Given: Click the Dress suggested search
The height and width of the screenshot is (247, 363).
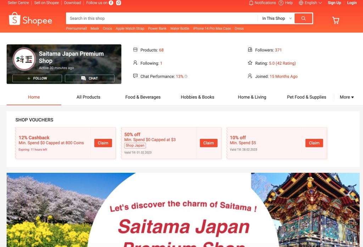Looking at the screenshot, I should [x=239, y=28].
